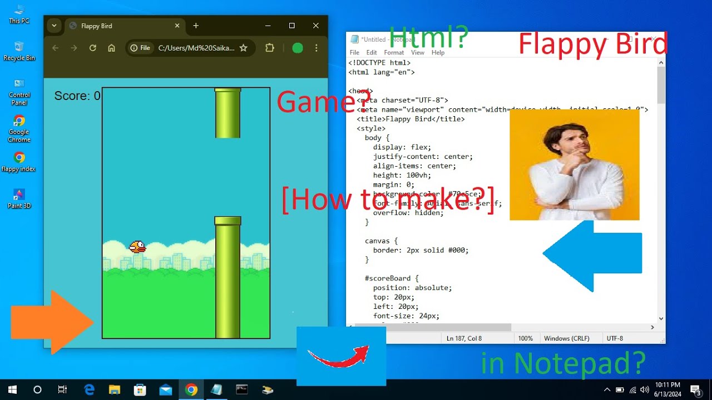Close the Flappy Bird tab
The width and height of the screenshot is (712, 400).
(x=177, y=26)
